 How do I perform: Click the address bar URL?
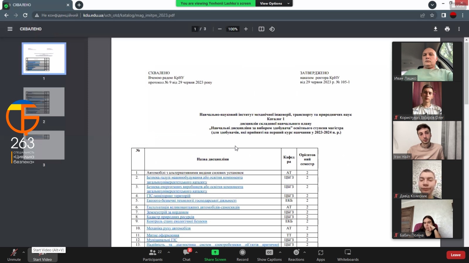coord(129,15)
